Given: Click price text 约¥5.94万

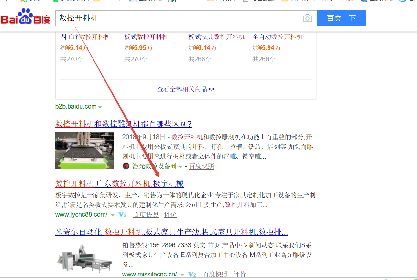Looking at the screenshot, I should pyautogui.click(x=267, y=48).
